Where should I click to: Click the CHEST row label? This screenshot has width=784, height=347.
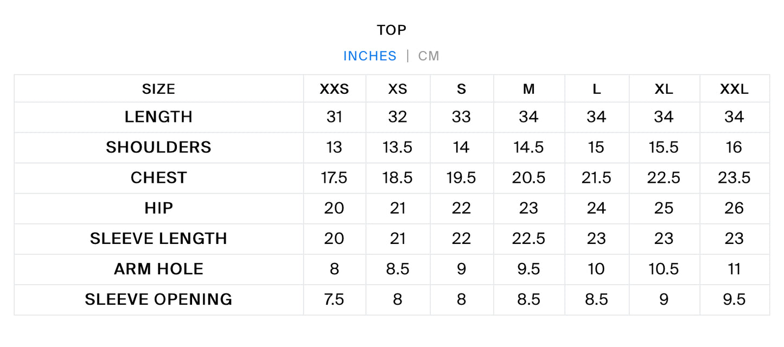click(158, 178)
